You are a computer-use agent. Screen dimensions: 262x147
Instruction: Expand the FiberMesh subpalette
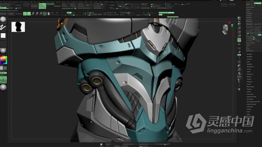coord(249,64)
